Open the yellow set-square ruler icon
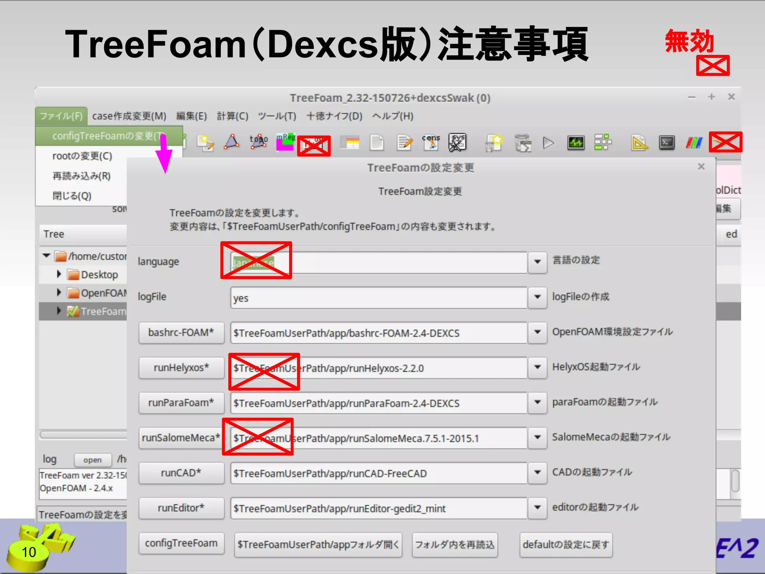Screen dimensions: 765x574 [x=639, y=143]
